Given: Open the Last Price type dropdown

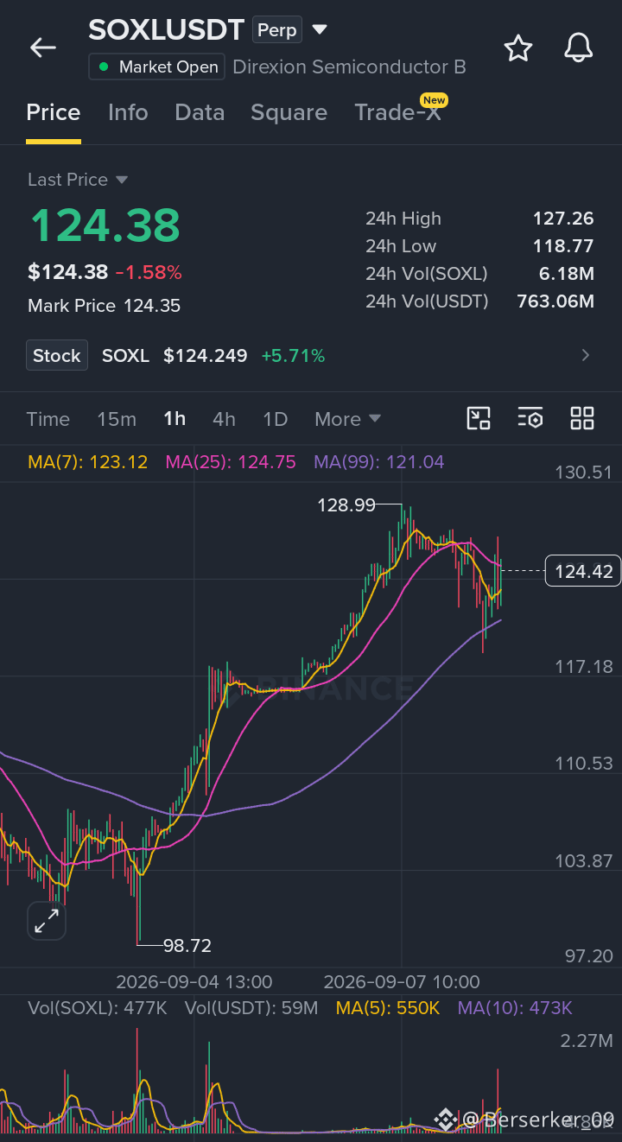Looking at the screenshot, I should tap(78, 180).
